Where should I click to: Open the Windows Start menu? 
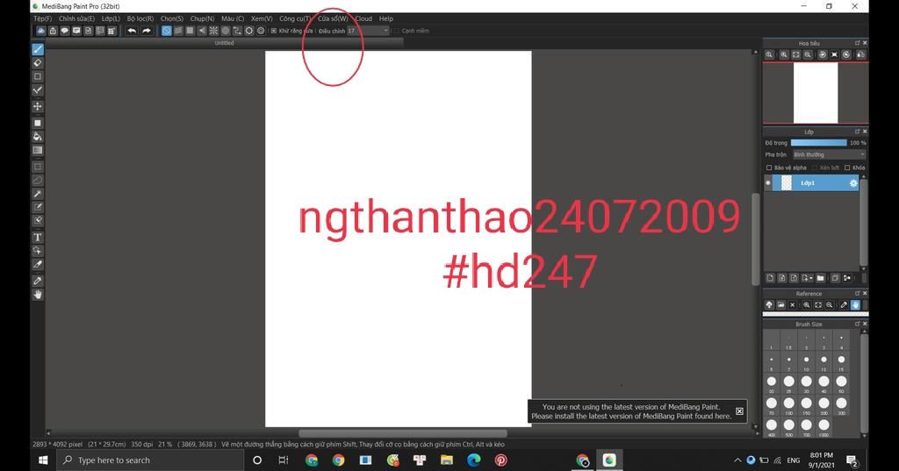click(x=43, y=460)
